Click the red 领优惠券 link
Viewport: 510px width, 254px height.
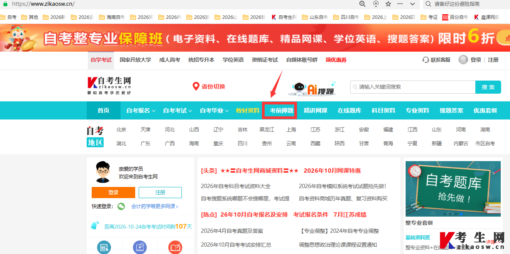pos(336,60)
